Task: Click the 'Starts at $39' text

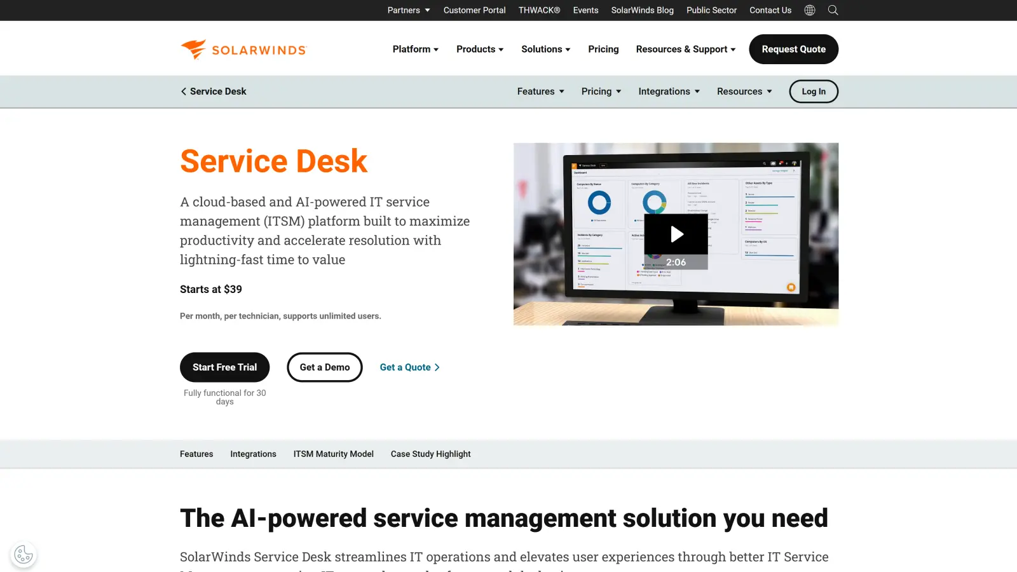Action: [x=211, y=289]
